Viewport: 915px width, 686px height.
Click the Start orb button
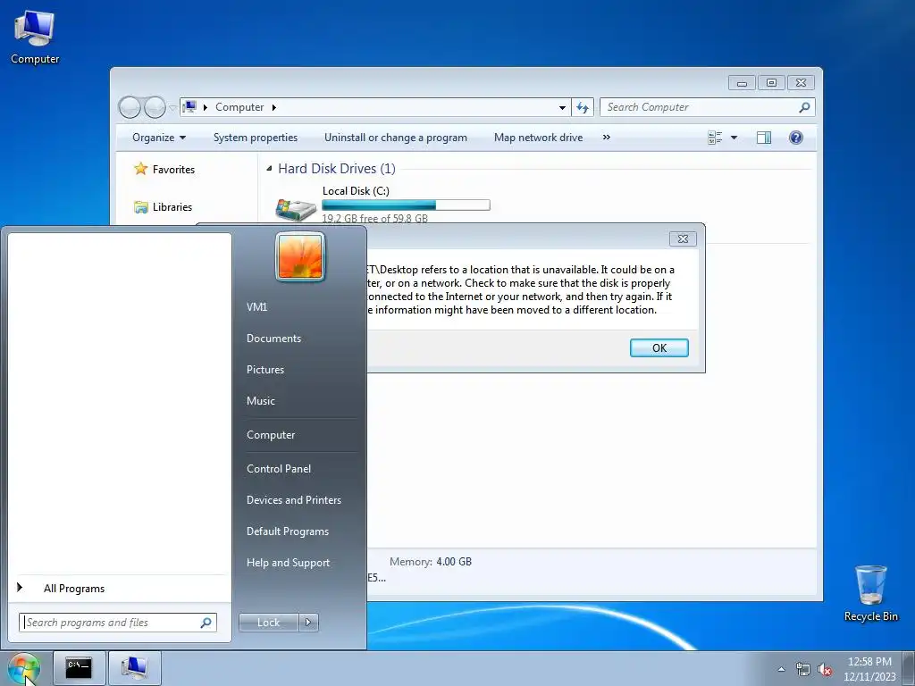click(24, 668)
